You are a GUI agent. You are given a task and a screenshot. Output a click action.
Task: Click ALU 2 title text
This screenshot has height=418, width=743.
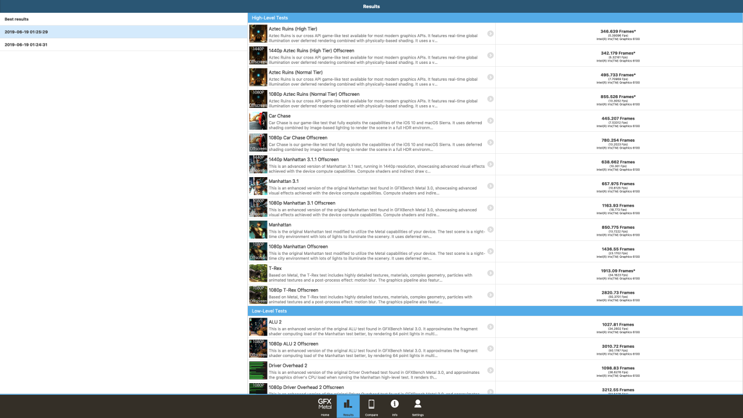tap(275, 322)
